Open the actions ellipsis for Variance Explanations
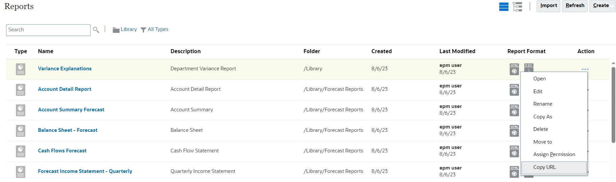Screen dimensions: 616x182 click(x=585, y=69)
